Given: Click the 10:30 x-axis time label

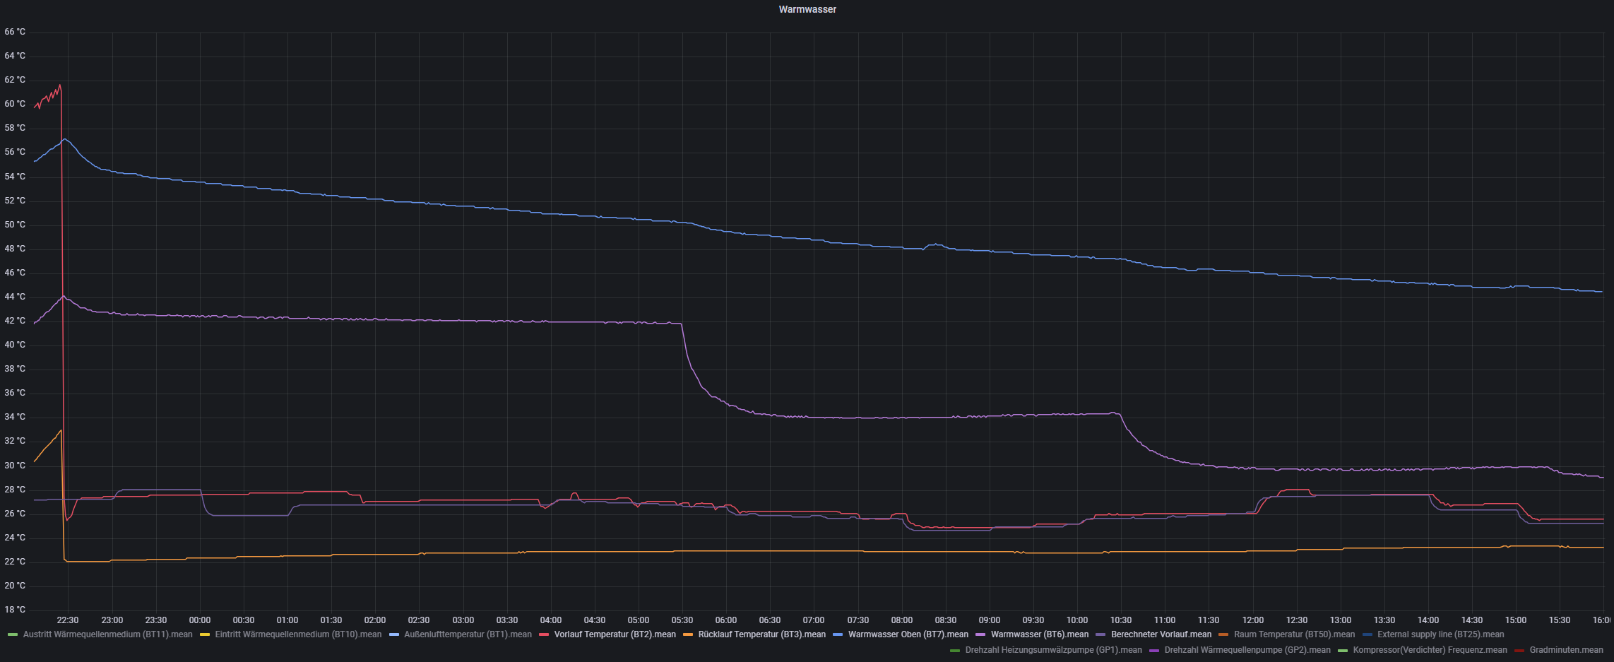Looking at the screenshot, I should pos(1121,620).
